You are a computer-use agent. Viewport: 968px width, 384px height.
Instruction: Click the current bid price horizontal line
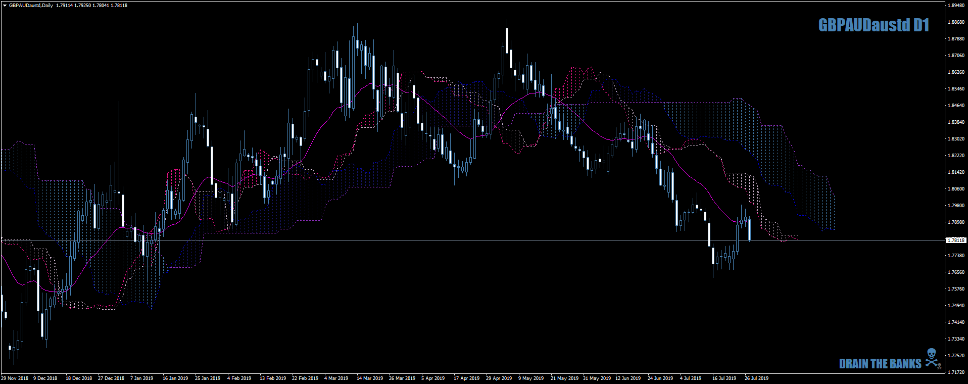point(472,240)
